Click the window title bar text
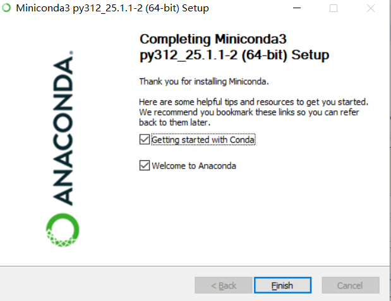Viewport: 391px width, 301px height. click(x=112, y=8)
